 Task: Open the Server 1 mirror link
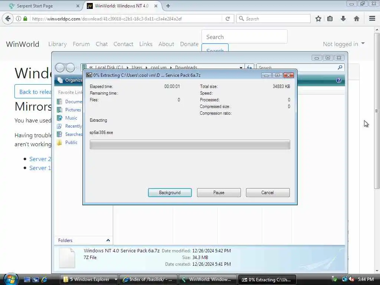tap(40, 168)
